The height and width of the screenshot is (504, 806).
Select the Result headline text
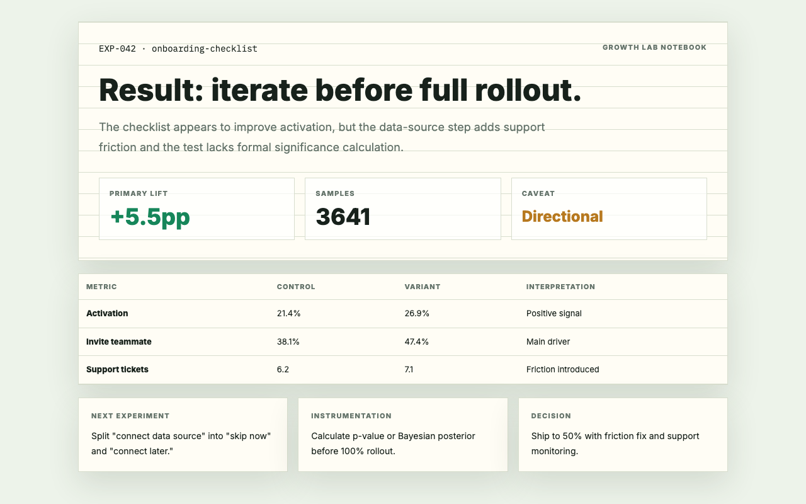click(x=340, y=90)
